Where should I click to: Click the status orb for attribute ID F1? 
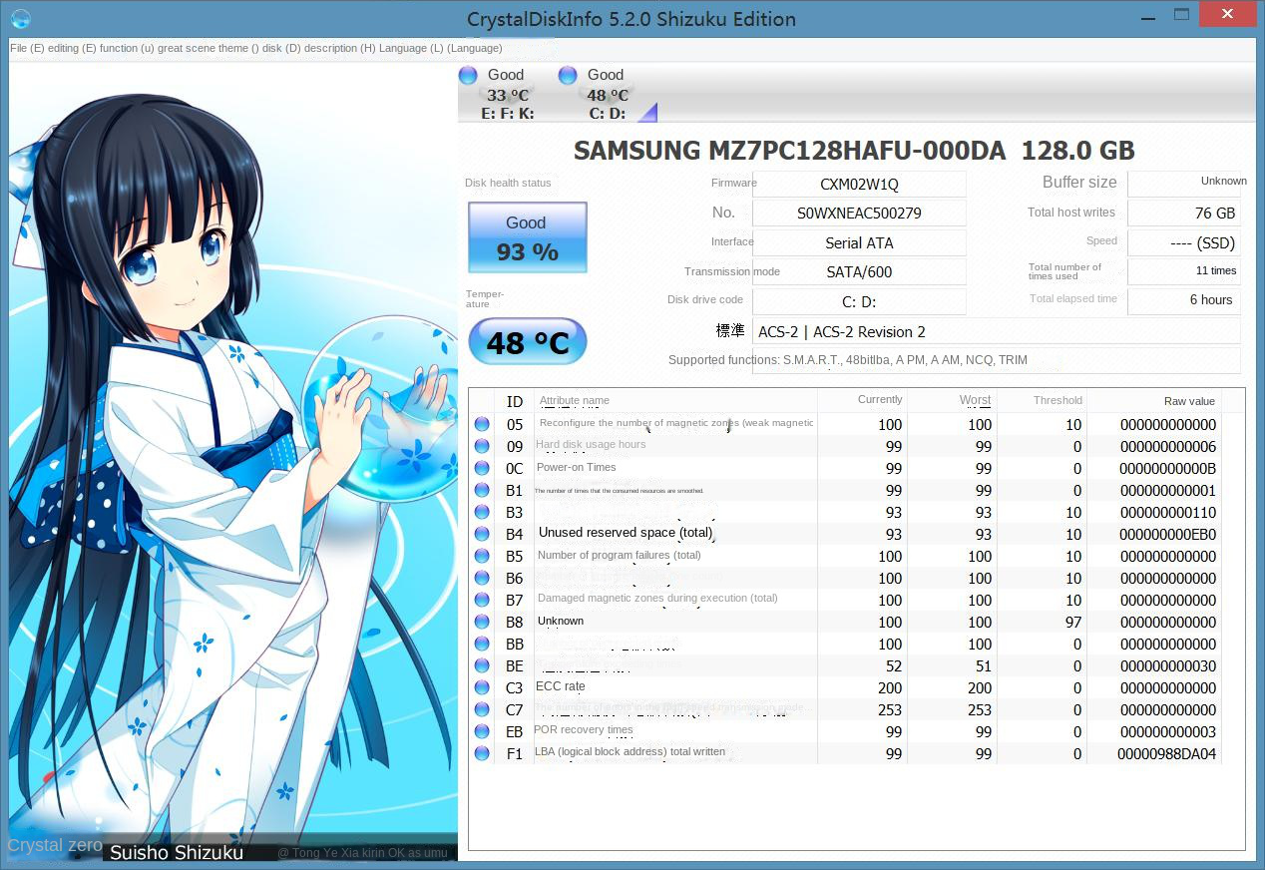(x=482, y=754)
